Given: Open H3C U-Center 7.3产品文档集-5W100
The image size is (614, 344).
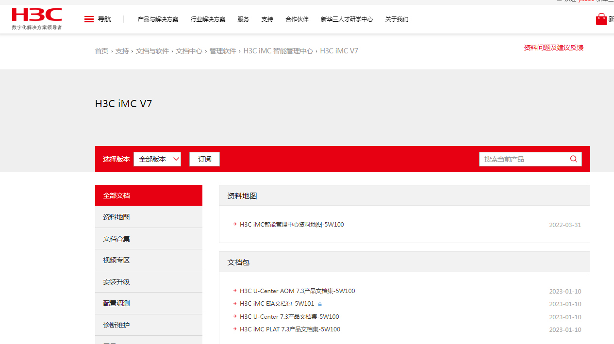Looking at the screenshot, I should pos(289,317).
